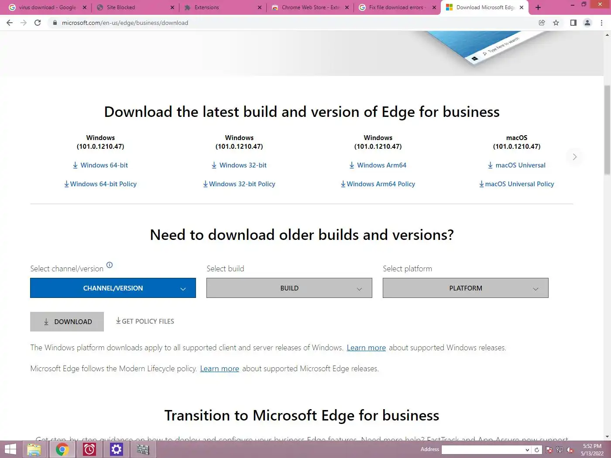Image resolution: width=611 pixels, height=458 pixels.
Task: Download Windows 32-bit build
Action: coord(239,165)
